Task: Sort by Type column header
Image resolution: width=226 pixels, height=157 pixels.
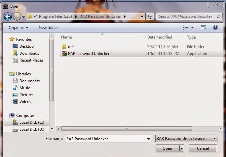Action: pos(191,37)
